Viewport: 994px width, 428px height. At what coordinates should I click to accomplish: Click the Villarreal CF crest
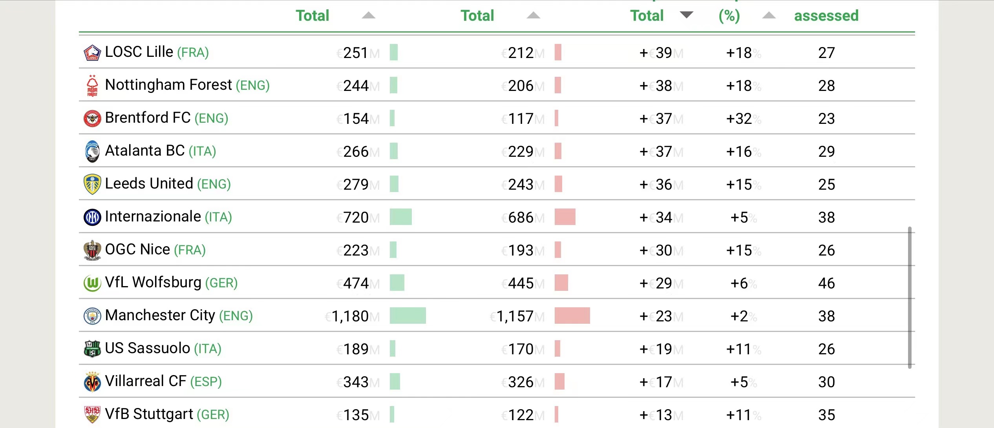point(92,382)
